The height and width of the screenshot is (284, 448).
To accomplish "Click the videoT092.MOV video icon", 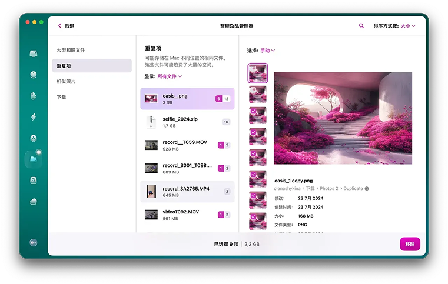I will 151,215.
